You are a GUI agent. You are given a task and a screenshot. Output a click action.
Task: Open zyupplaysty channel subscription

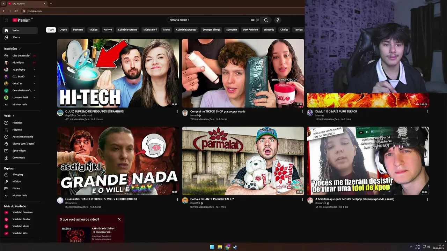click(20, 69)
